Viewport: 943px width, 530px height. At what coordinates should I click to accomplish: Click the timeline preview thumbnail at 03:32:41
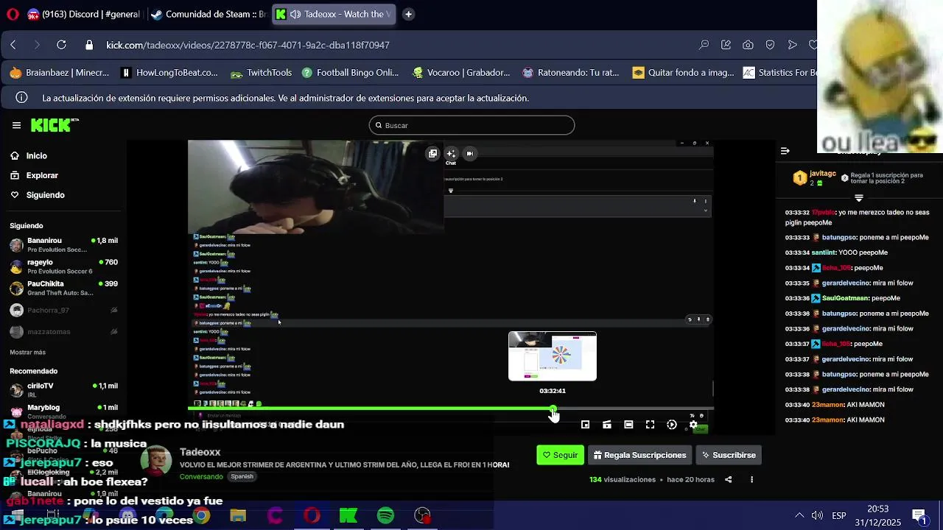pyautogui.click(x=553, y=356)
